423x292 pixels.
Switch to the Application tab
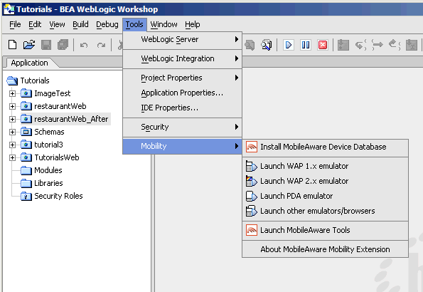click(x=30, y=63)
